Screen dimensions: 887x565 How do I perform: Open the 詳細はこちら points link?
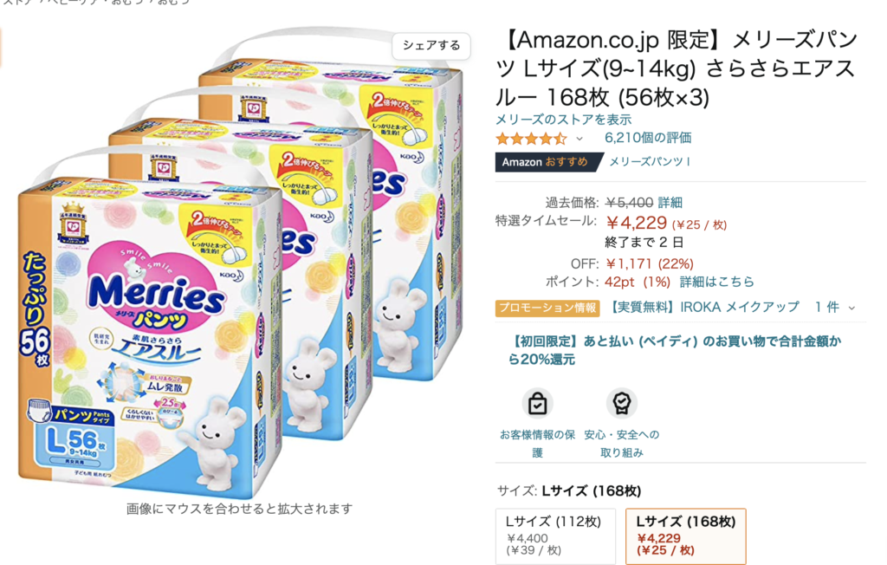717,282
